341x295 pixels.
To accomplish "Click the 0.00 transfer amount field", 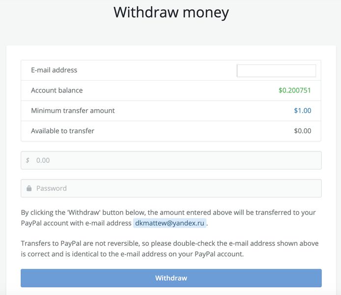I will pyautogui.click(x=177, y=160).
